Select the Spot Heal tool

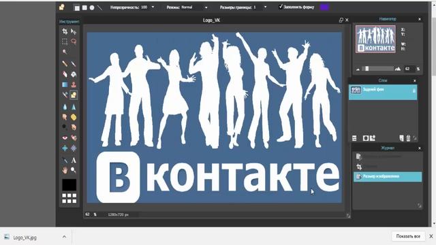pos(74,137)
